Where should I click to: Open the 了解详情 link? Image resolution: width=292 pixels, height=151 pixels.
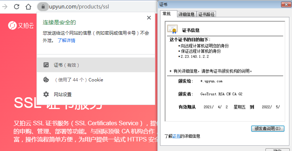pos(66,41)
